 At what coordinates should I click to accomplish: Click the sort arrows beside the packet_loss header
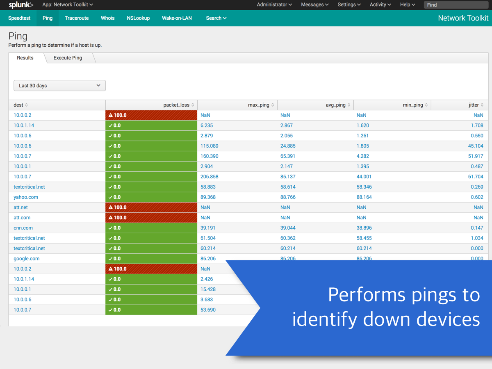click(x=193, y=105)
